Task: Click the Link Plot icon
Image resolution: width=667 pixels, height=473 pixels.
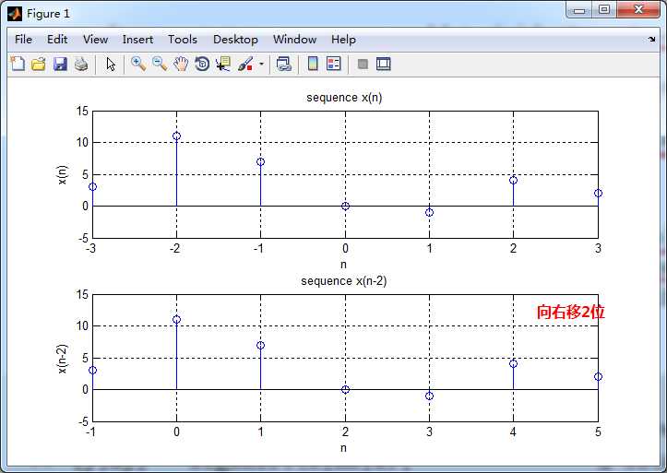Action: tap(284, 65)
